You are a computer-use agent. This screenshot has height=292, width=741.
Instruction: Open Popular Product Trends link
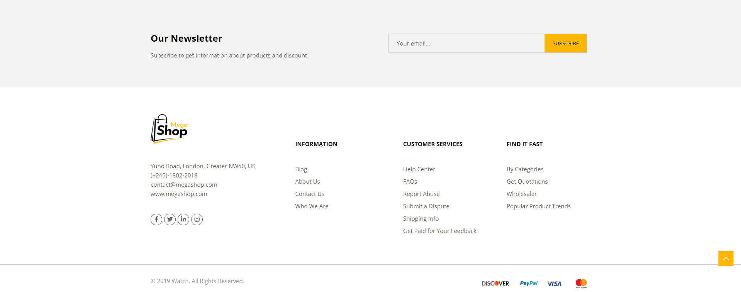click(539, 206)
